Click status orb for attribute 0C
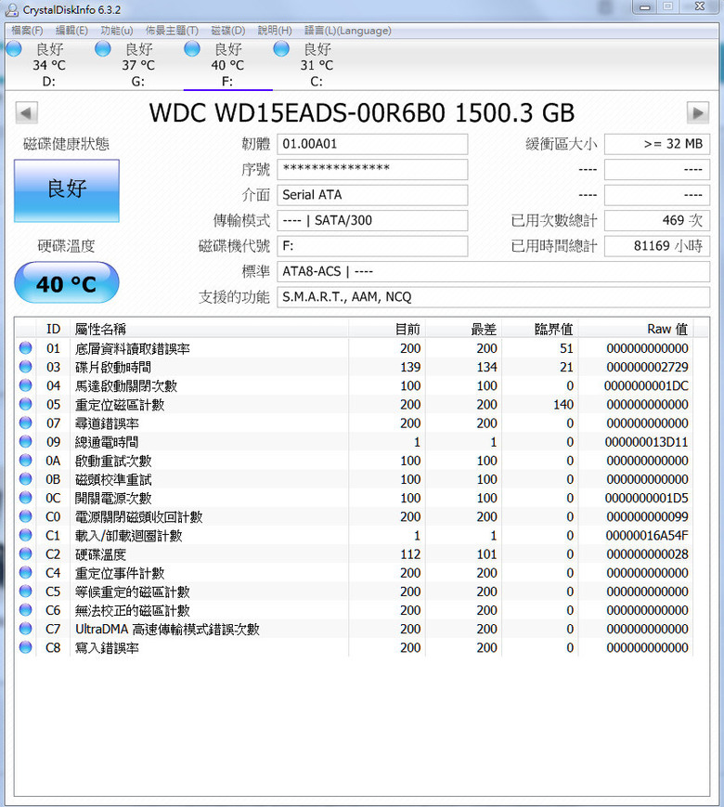 tap(25, 498)
